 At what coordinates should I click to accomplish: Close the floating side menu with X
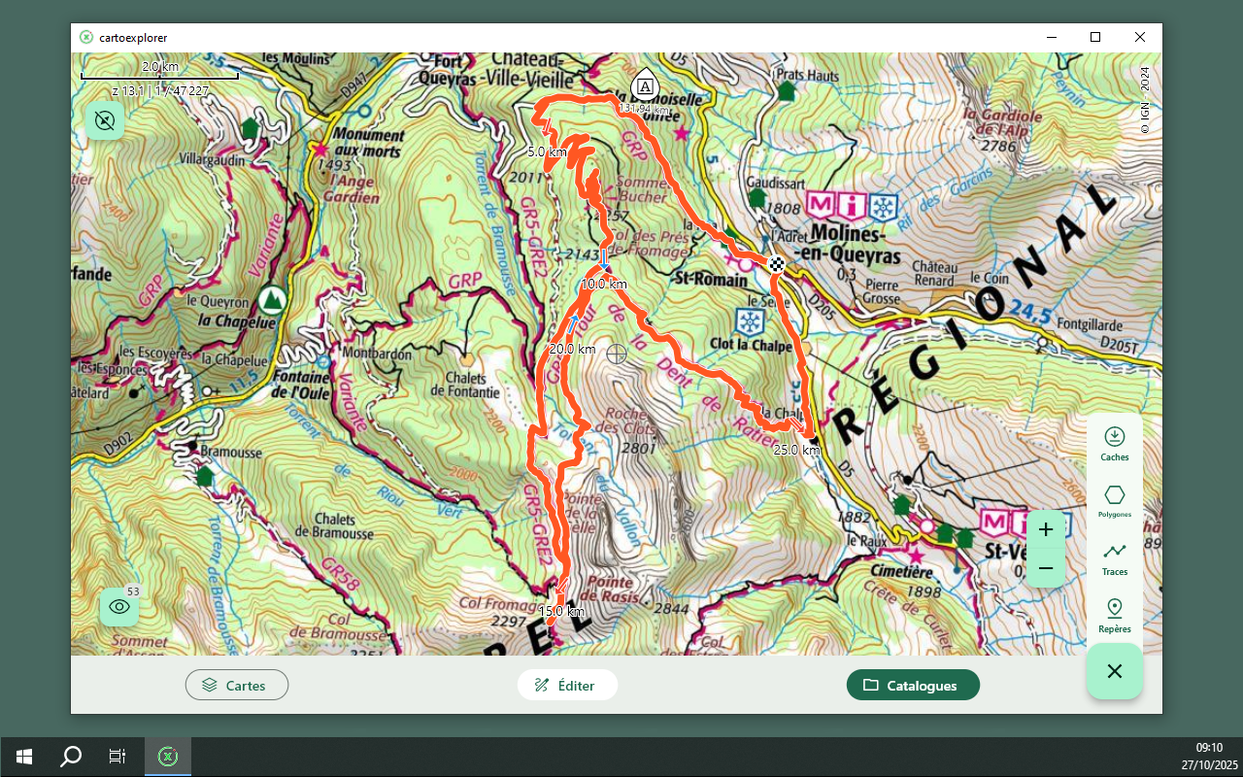click(1115, 671)
